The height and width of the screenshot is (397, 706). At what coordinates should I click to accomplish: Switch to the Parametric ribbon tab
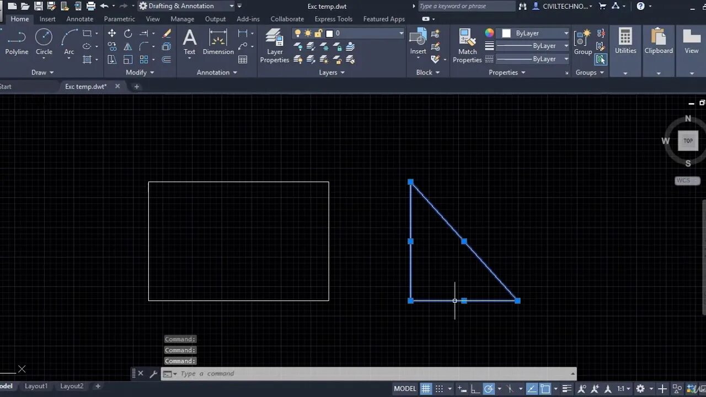point(120,19)
